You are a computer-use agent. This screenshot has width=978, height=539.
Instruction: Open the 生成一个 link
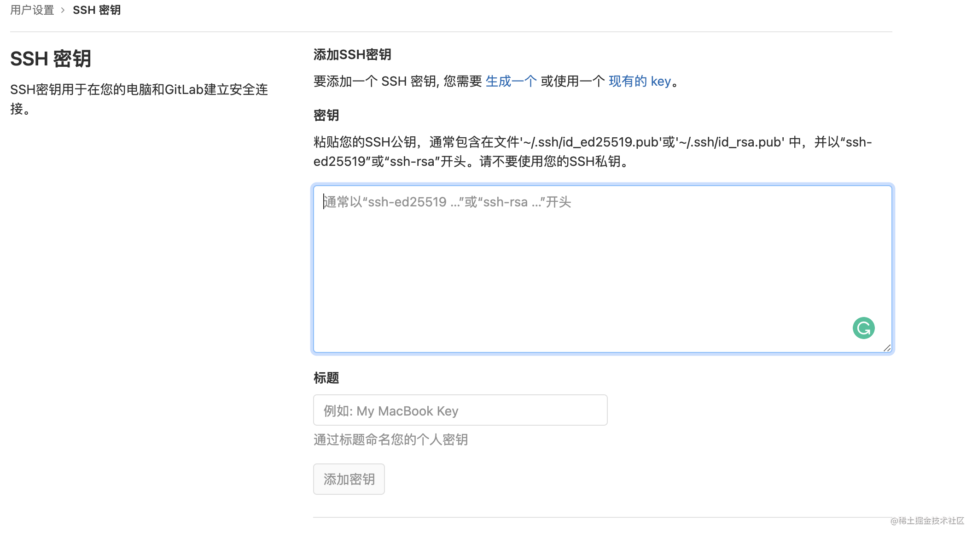tap(511, 81)
